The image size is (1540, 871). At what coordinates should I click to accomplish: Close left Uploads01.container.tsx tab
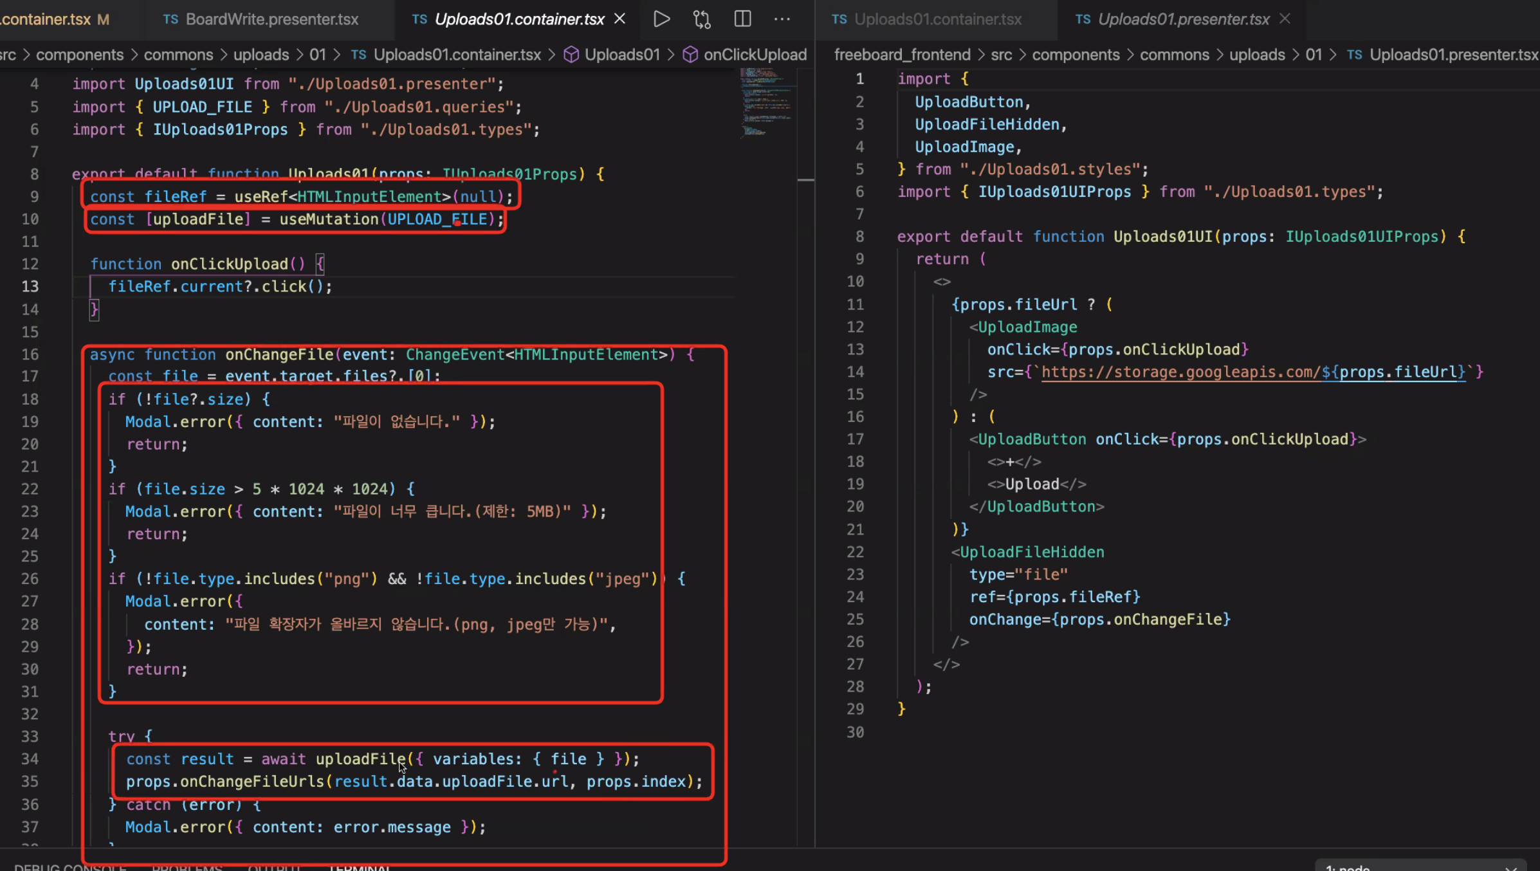[619, 19]
